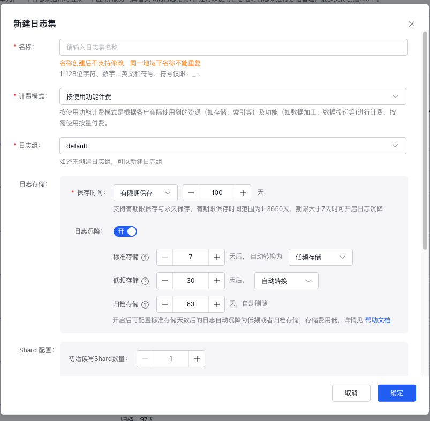Open the 日志组 dropdown showing default
Viewport: 430px width, 421px height.
233,146
